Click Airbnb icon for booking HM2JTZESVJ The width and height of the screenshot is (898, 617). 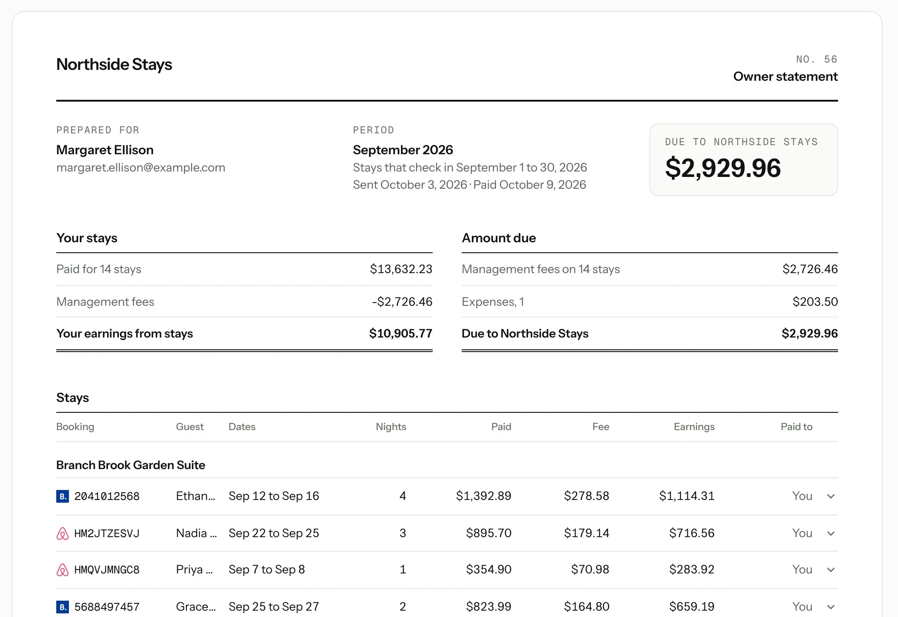pos(63,534)
